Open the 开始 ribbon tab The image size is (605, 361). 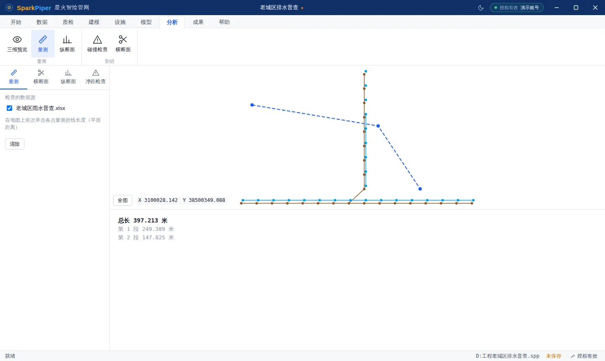click(16, 22)
